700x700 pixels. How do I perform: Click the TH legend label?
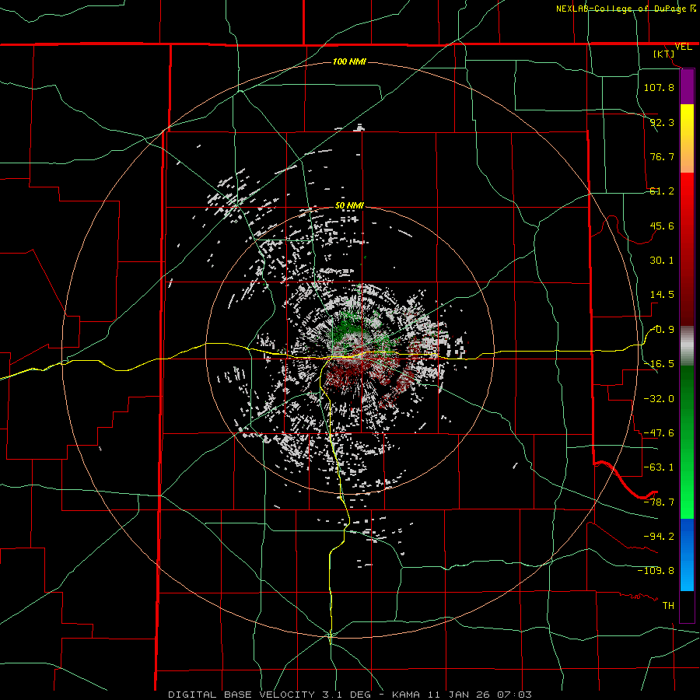(668, 605)
